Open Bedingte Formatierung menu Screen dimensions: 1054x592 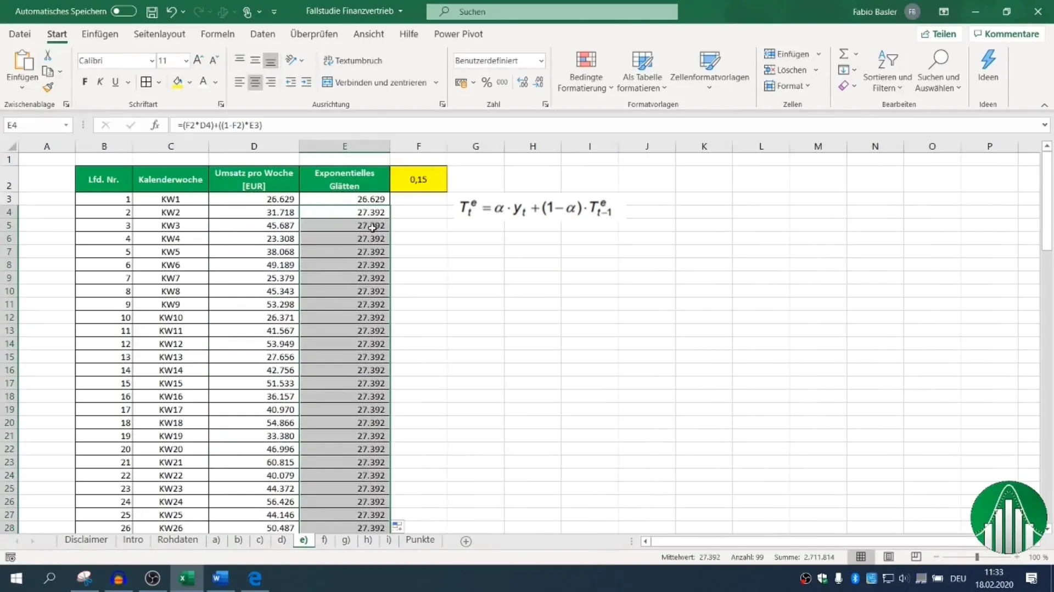click(585, 71)
